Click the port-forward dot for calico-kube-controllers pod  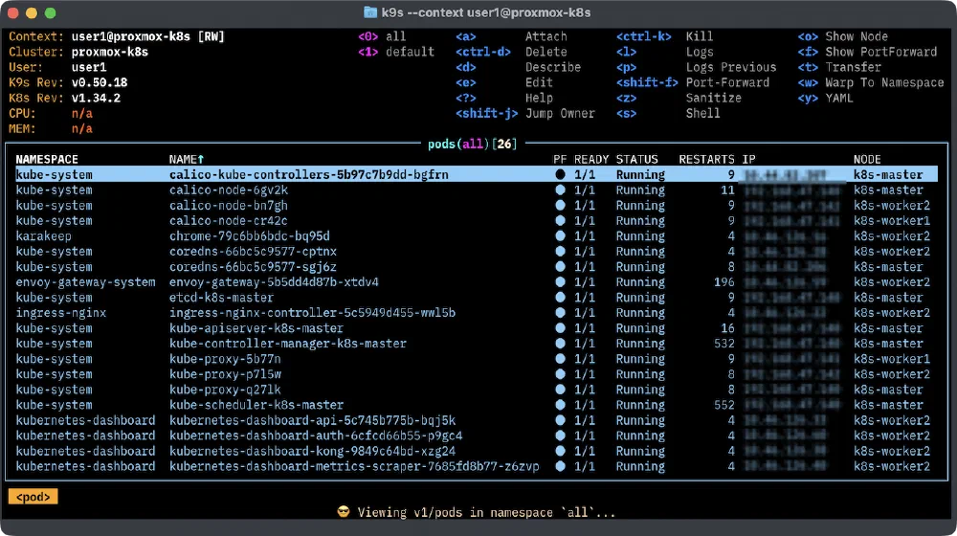[x=560, y=175]
